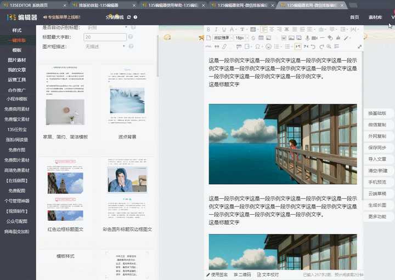Click the 手机预览 button
Viewport: 395px width, 280px height.
377,182
